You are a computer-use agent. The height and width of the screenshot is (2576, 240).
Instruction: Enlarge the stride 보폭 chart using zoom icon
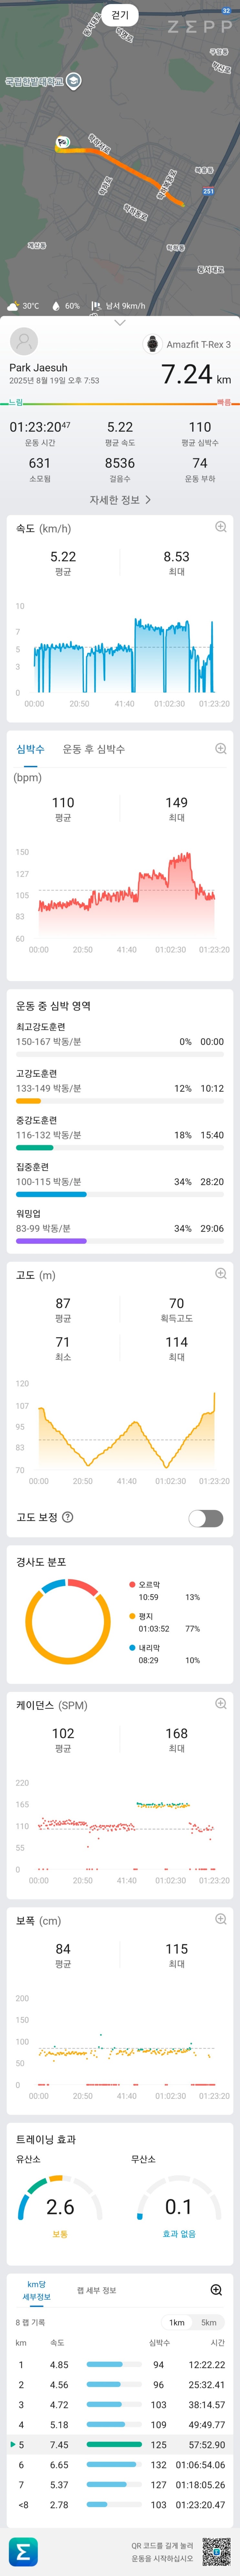(221, 1918)
